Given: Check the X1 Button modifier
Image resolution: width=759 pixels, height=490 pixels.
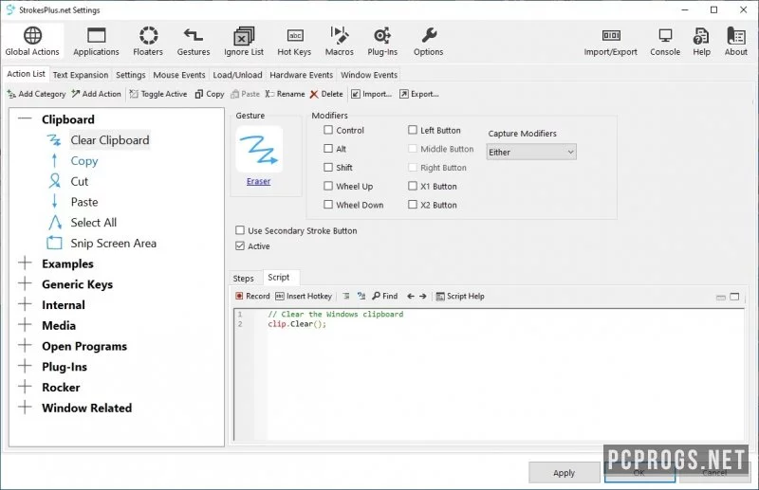Looking at the screenshot, I should (x=413, y=186).
